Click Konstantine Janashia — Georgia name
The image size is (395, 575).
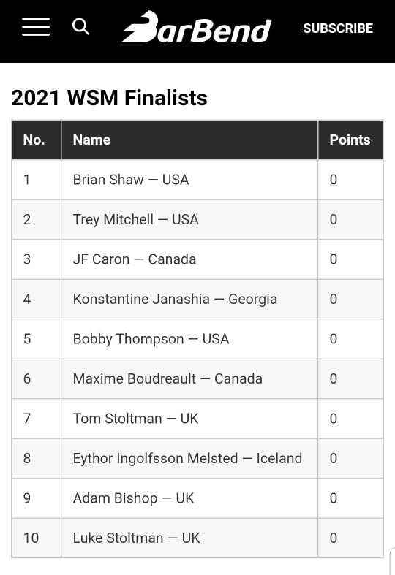pyautogui.click(x=175, y=300)
